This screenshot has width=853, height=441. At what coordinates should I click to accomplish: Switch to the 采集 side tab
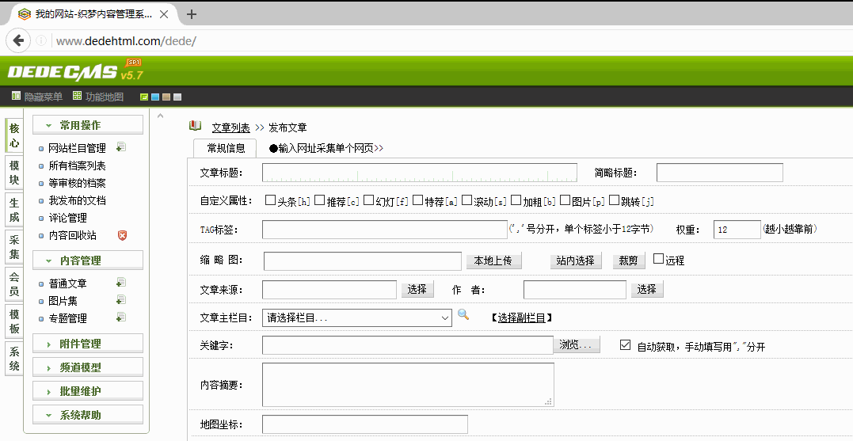click(14, 247)
